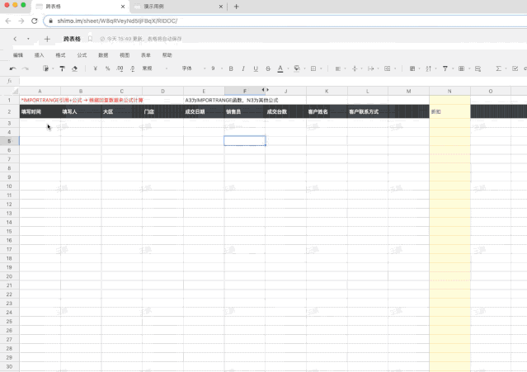The width and height of the screenshot is (527, 372).
Task: Select row 5 header
Action: 9,141
